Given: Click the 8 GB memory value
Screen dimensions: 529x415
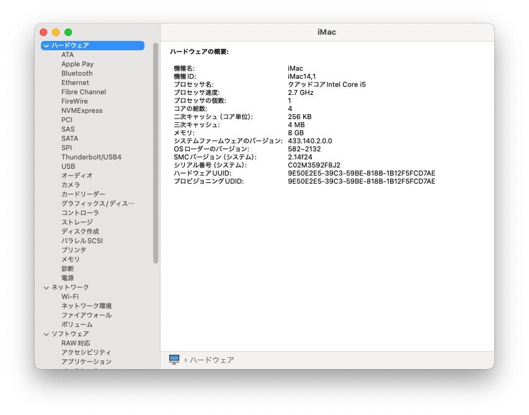Looking at the screenshot, I should point(296,133).
